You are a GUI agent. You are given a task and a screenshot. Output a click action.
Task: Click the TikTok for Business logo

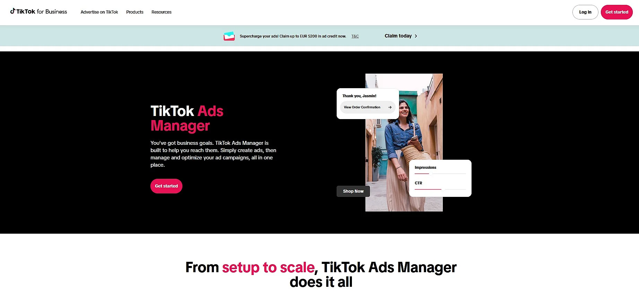pyautogui.click(x=38, y=11)
